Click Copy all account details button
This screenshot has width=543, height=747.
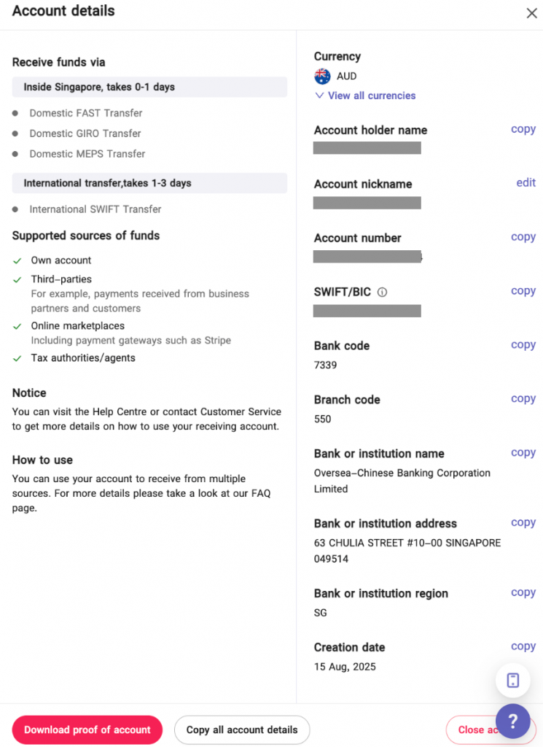point(242,729)
